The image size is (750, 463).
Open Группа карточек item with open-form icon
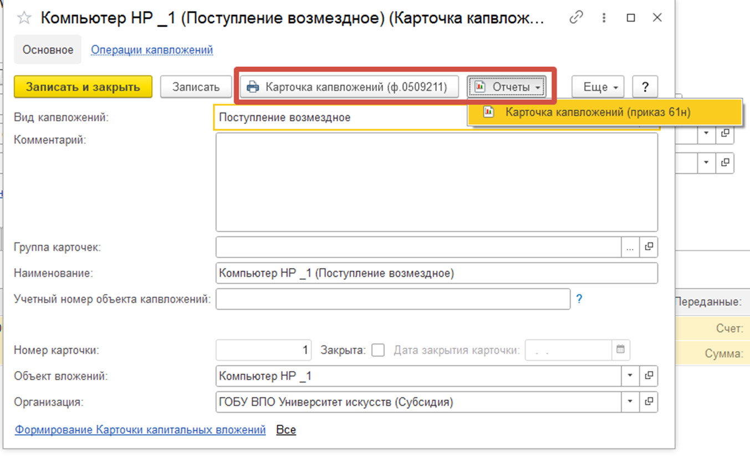(649, 248)
